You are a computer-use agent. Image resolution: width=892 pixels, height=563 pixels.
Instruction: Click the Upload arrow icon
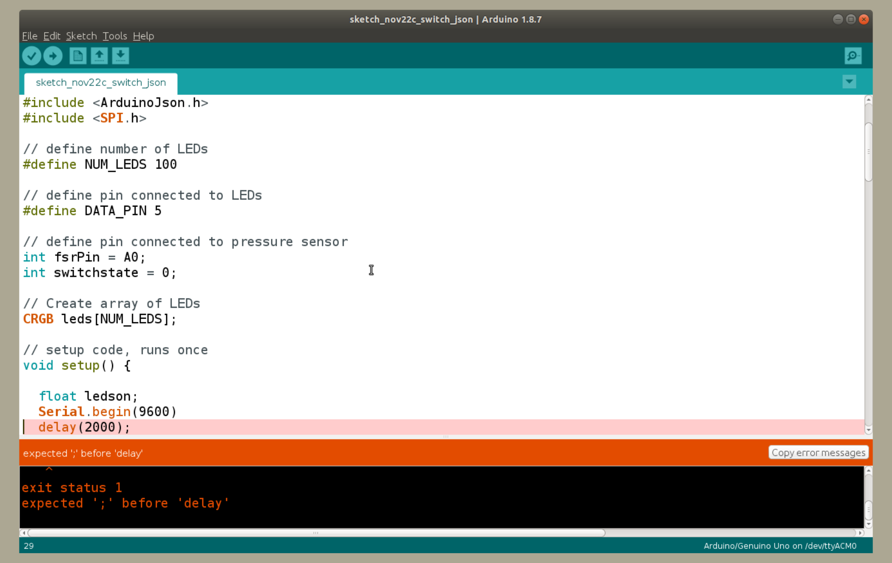(53, 56)
